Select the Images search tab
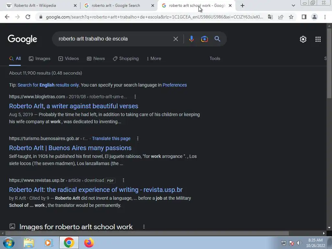 pyautogui.click(x=40, y=59)
